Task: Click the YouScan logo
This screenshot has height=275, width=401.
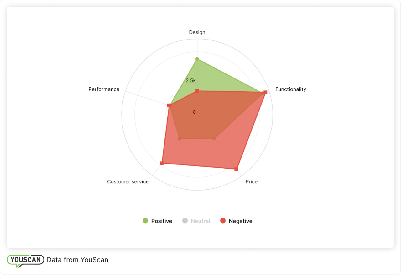Action: click(x=25, y=261)
